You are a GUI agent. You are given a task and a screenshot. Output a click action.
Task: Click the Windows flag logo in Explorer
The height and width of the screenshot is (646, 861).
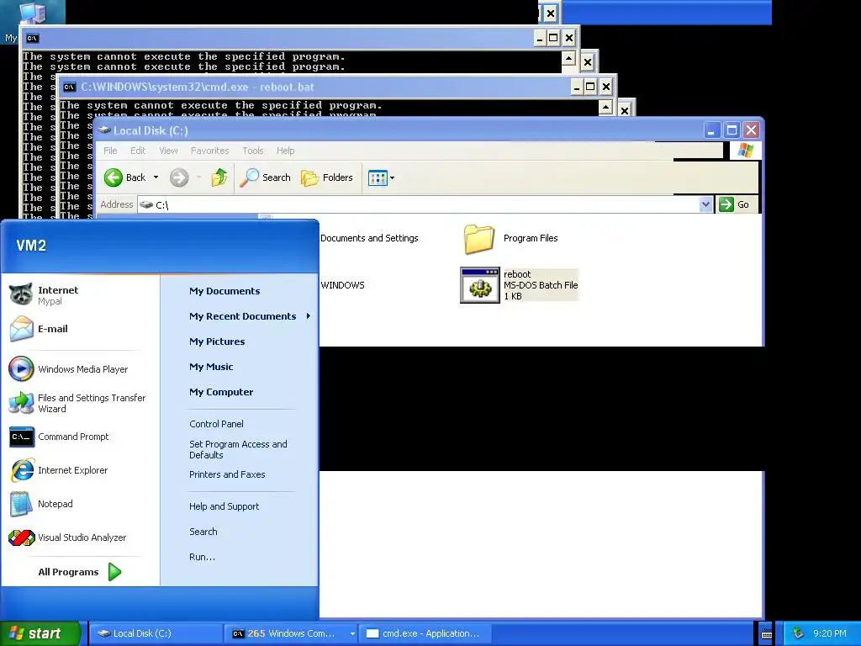pos(745,151)
